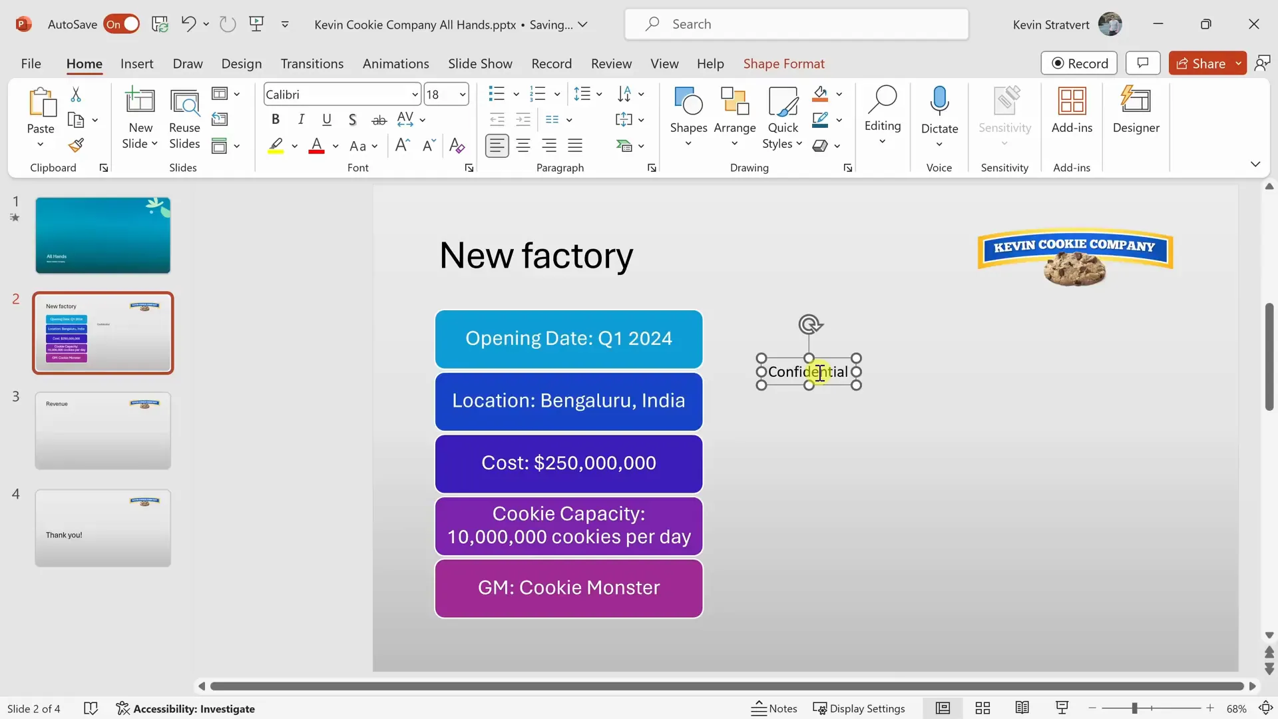Open spell check book icon

click(x=91, y=708)
